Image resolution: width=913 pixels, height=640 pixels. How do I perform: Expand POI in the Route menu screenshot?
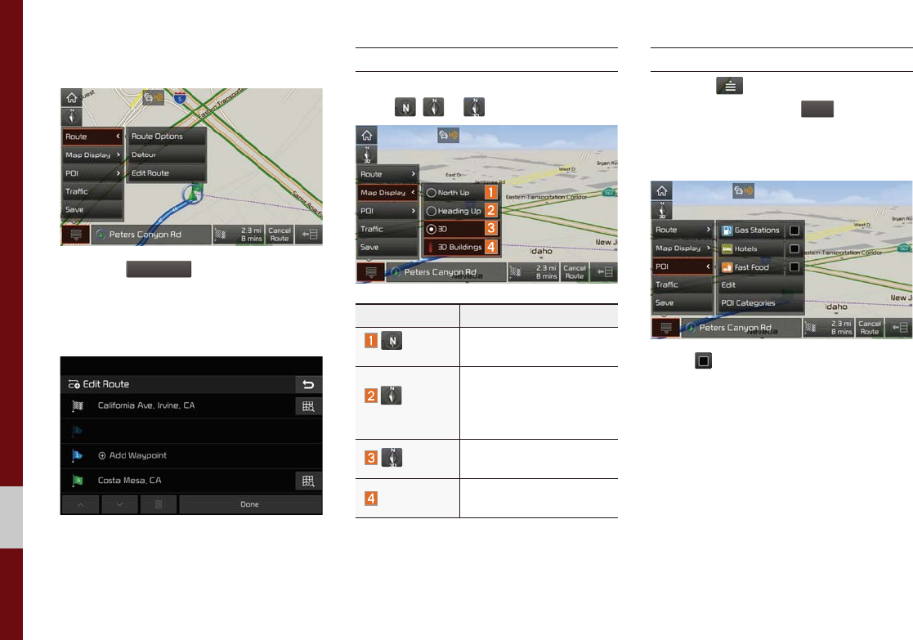92,173
